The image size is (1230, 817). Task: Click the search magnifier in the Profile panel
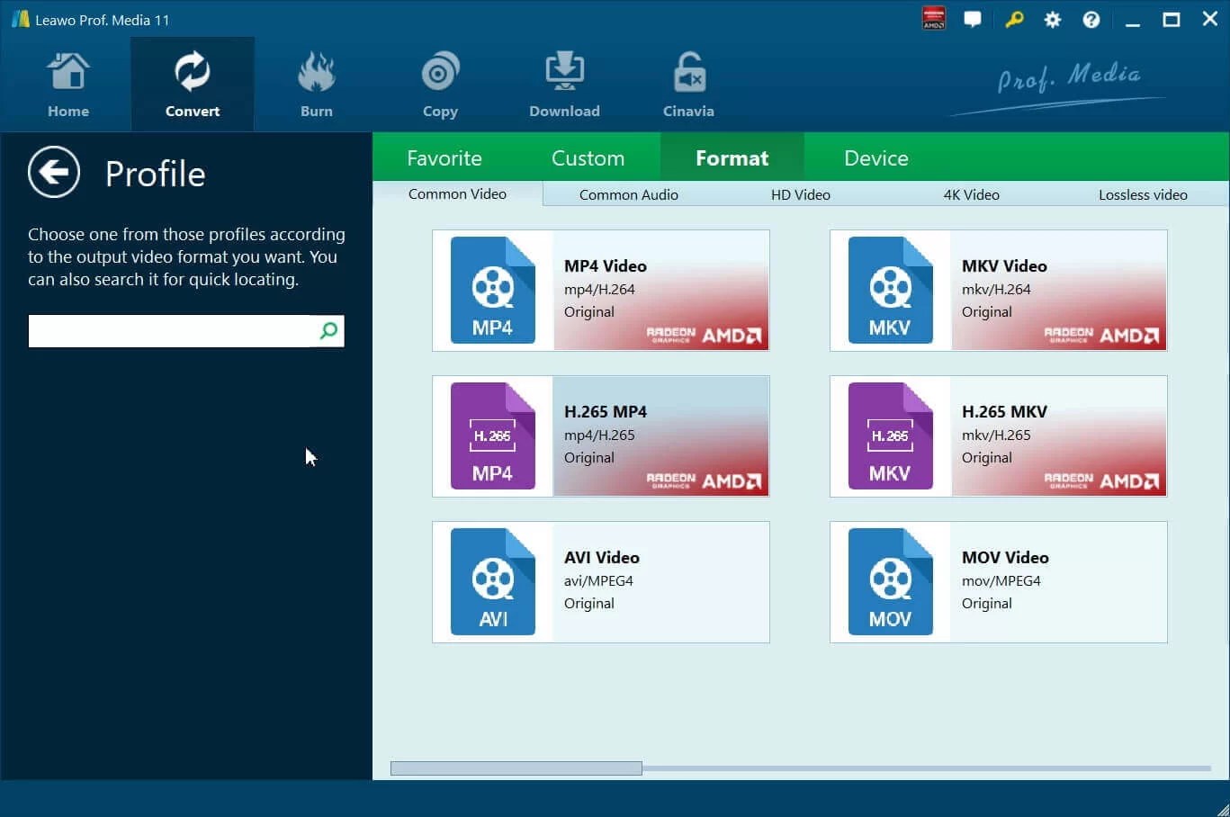coord(328,331)
